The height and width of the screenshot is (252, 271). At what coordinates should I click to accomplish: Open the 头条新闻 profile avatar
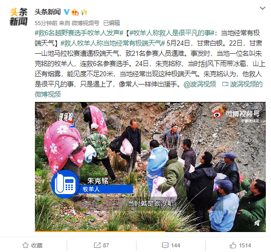click(18, 17)
